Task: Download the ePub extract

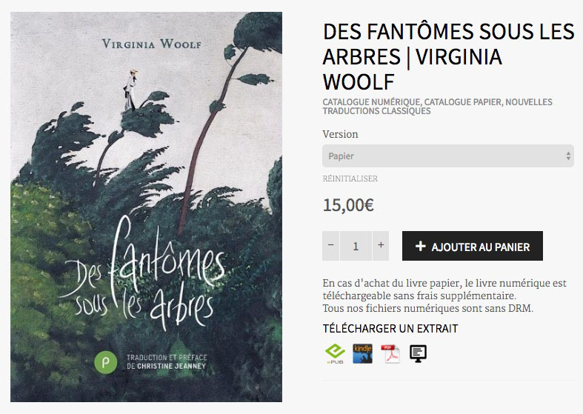Action: pyautogui.click(x=335, y=353)
